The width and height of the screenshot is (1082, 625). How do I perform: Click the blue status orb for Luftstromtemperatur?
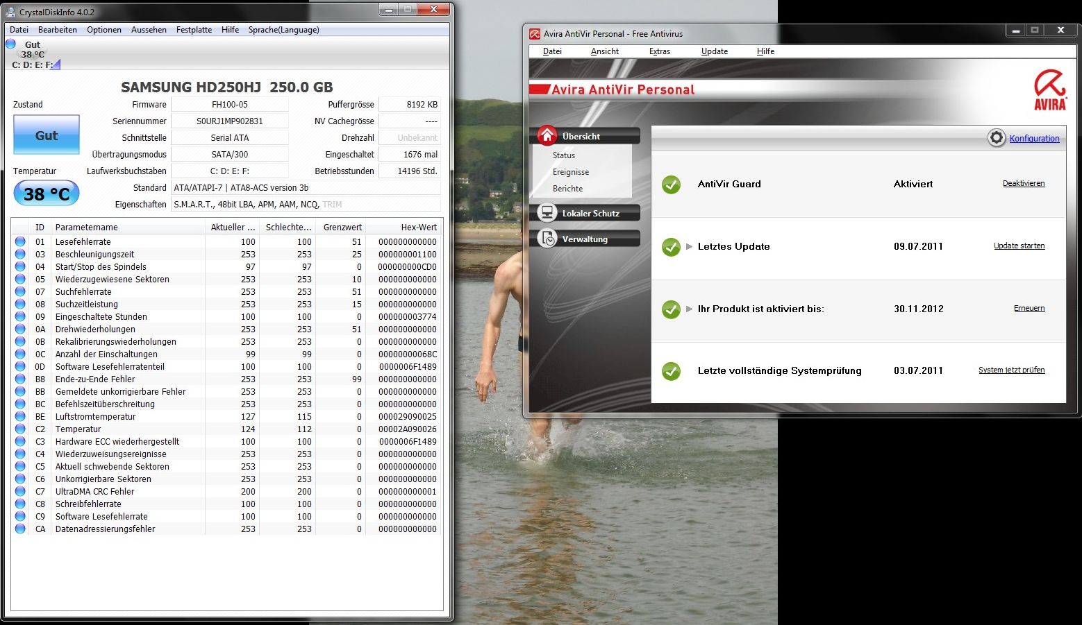(20, 416)
